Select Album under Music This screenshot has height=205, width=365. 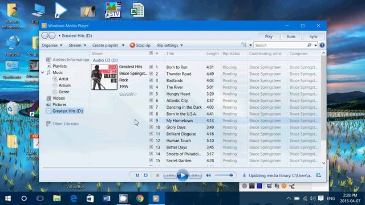click(x=64, y=85)
